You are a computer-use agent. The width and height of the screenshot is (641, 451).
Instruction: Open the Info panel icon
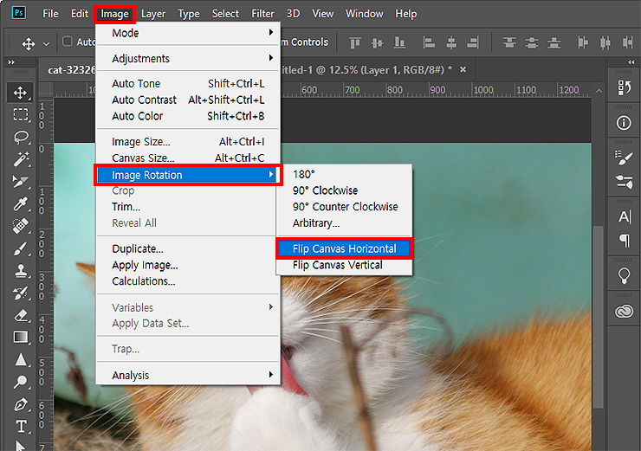(624, 123)
